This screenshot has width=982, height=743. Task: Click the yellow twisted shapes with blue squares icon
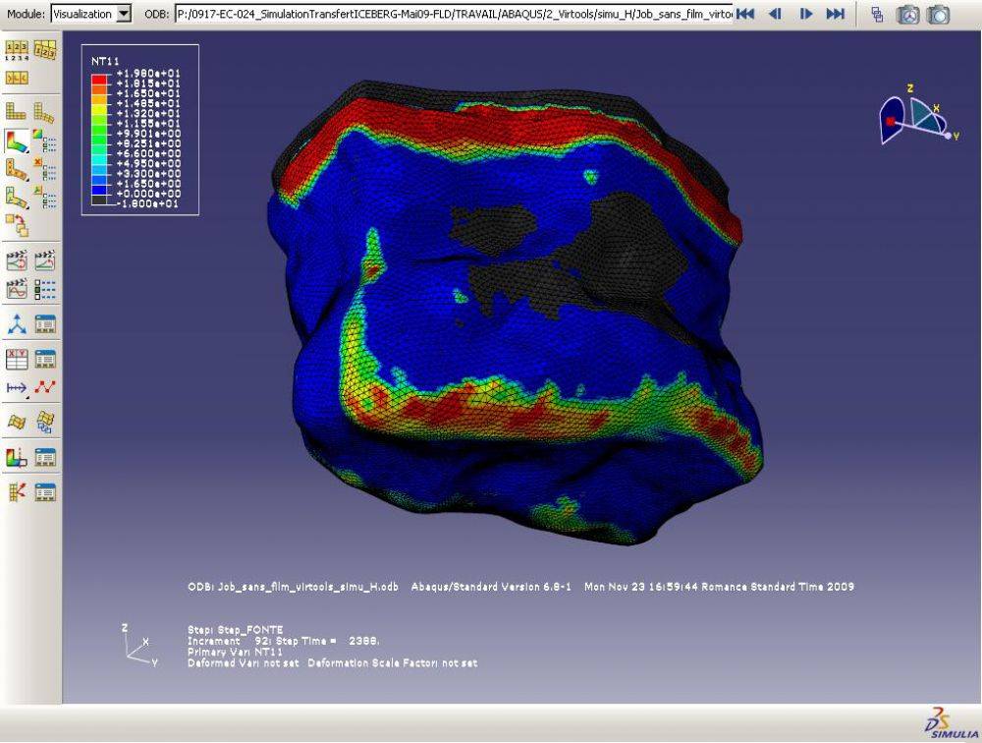coord(45,422)
